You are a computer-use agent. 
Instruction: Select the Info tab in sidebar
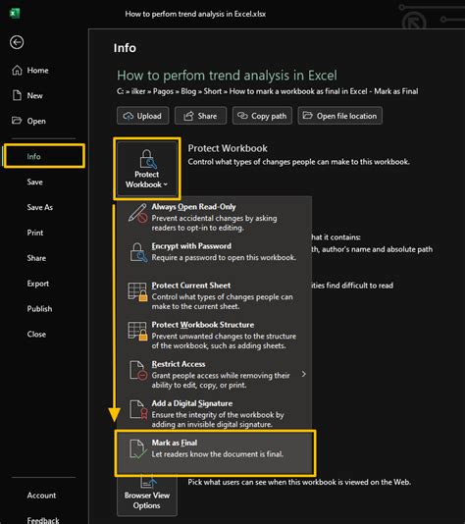(x=45, y=156)
